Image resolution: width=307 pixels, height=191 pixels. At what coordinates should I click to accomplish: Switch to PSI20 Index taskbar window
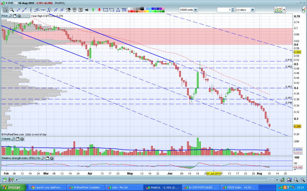[238, 188]
